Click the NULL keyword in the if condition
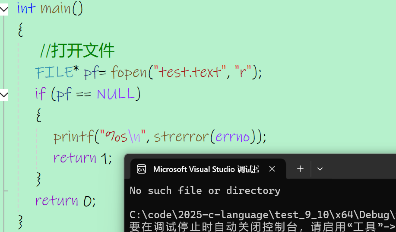The image size is (396, 232). click(116, 94)
